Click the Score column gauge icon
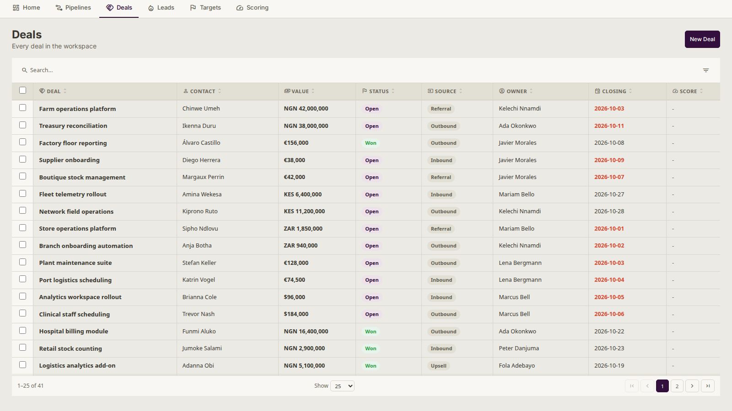The image size is (732, 411). 675,91
